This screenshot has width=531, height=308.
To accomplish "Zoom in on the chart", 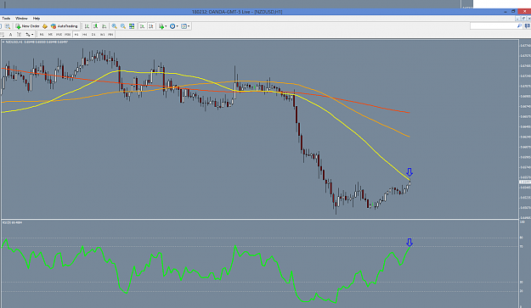I will click(x=114, y=26).
